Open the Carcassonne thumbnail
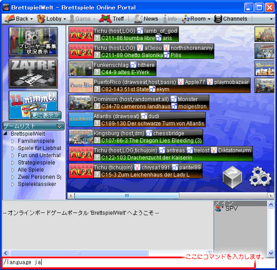Viewport: 277px width, 270px height. point(264,68)
